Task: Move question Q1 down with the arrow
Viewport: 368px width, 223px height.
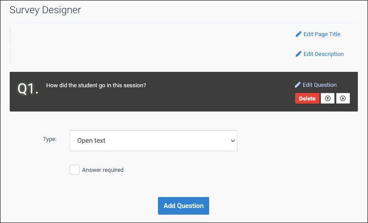Action: (343, 98)
